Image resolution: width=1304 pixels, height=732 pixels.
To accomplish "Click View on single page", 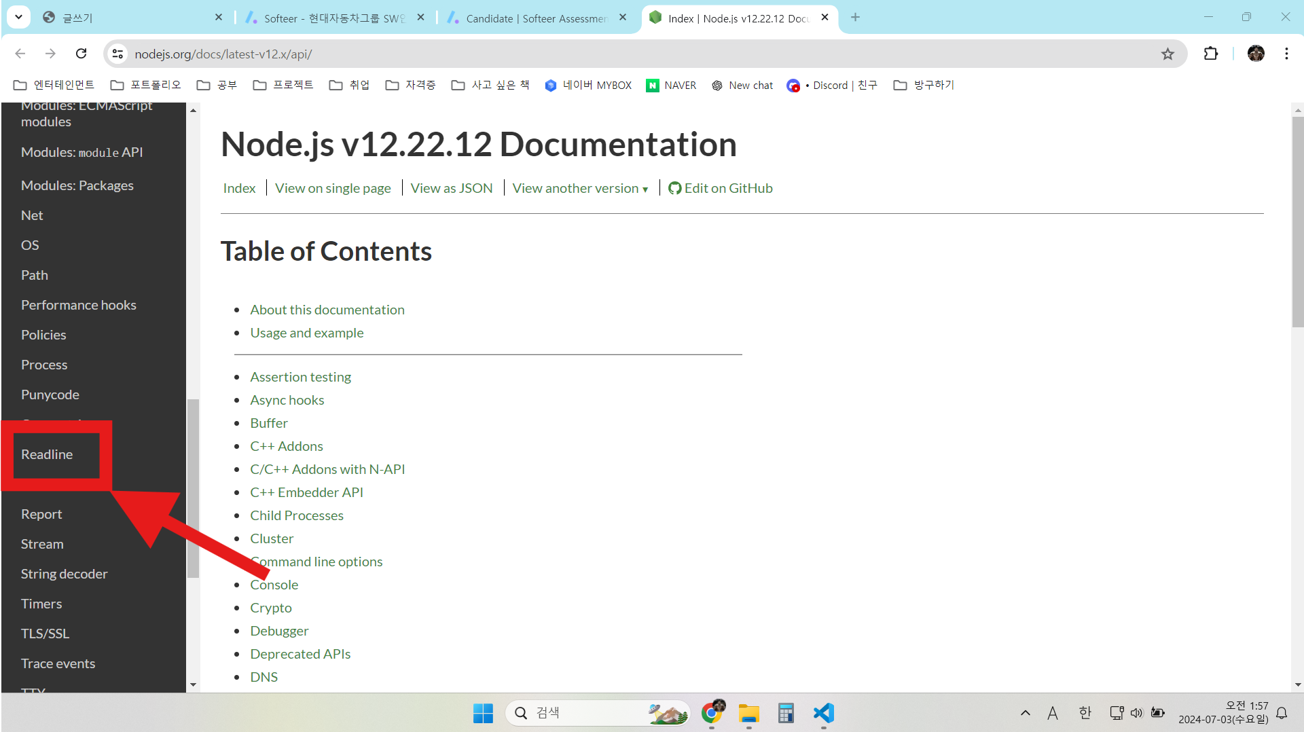I will [333, 188].
